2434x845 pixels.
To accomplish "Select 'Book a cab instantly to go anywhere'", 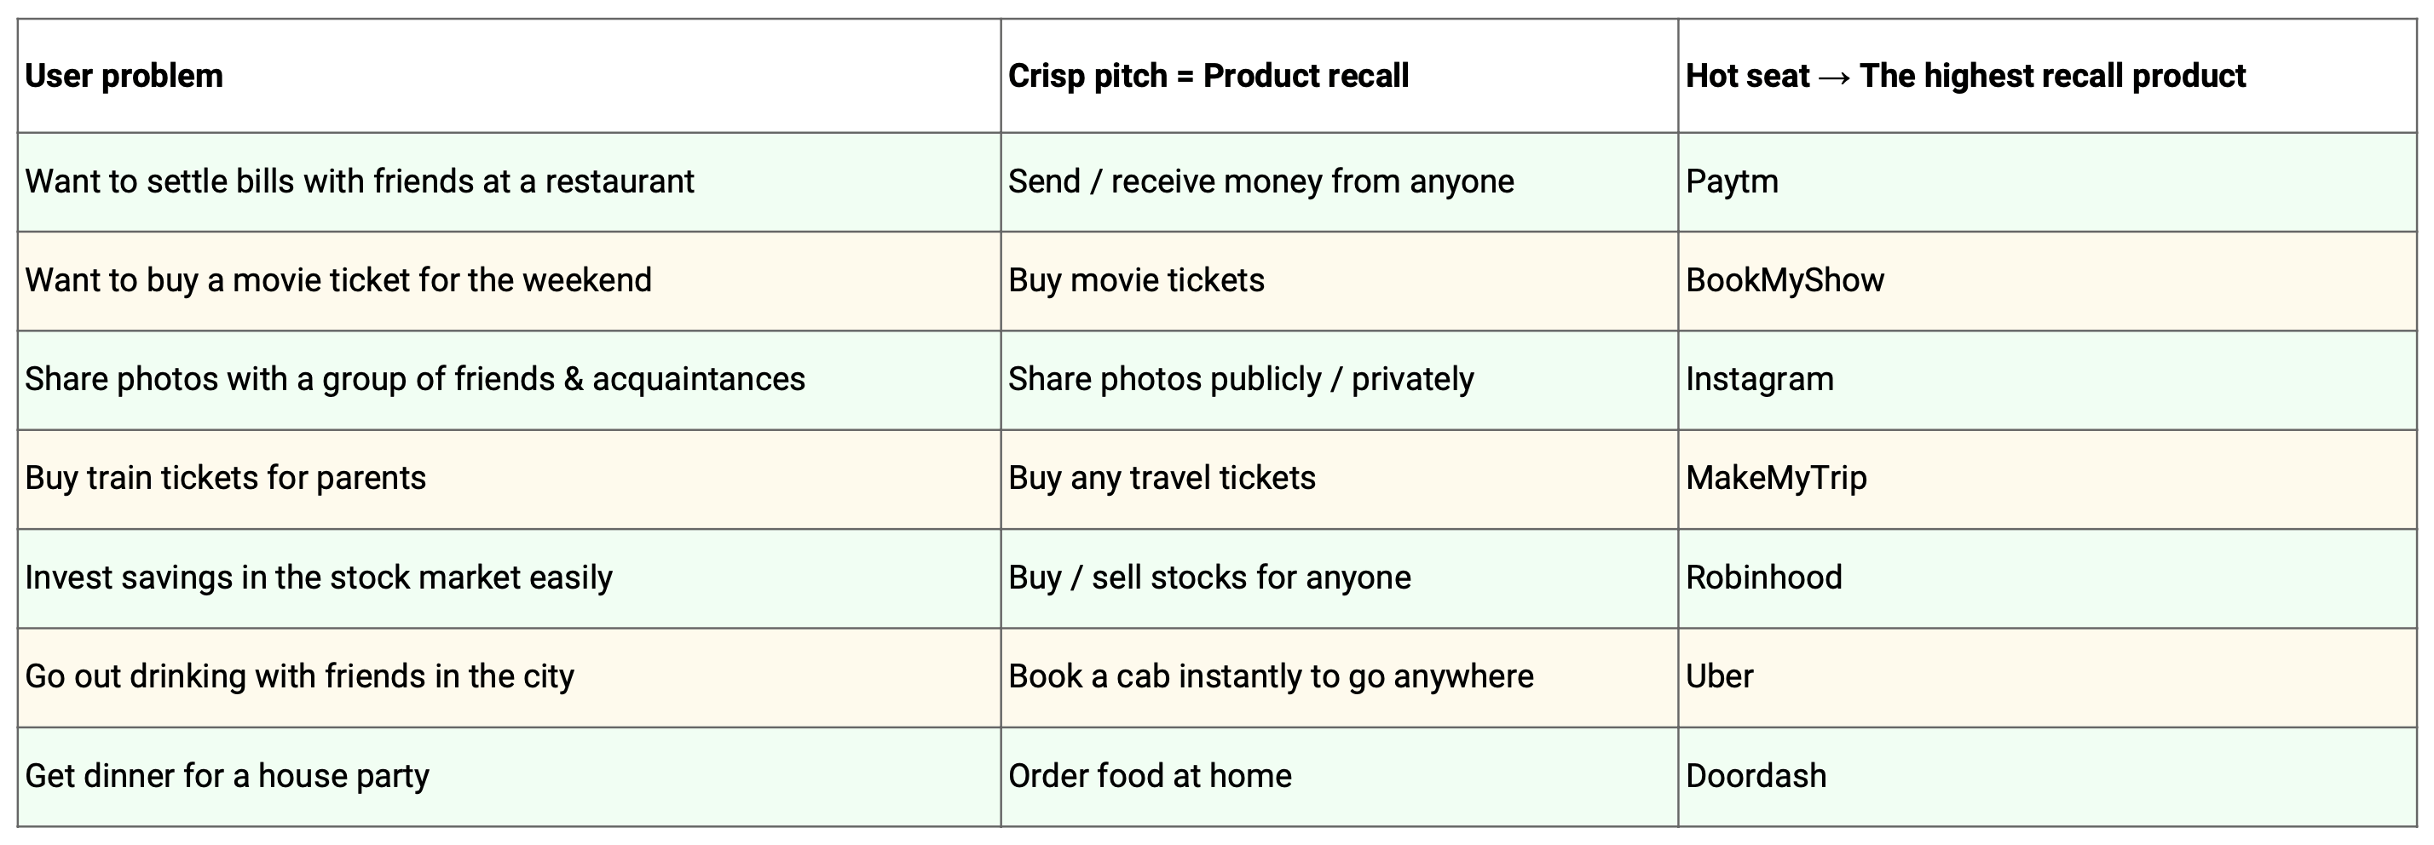I will pyautogui.click(x=1340, y=678).
